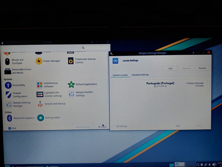
Task: Open Mouse and Touchpad settings
Action: [14, 61]
